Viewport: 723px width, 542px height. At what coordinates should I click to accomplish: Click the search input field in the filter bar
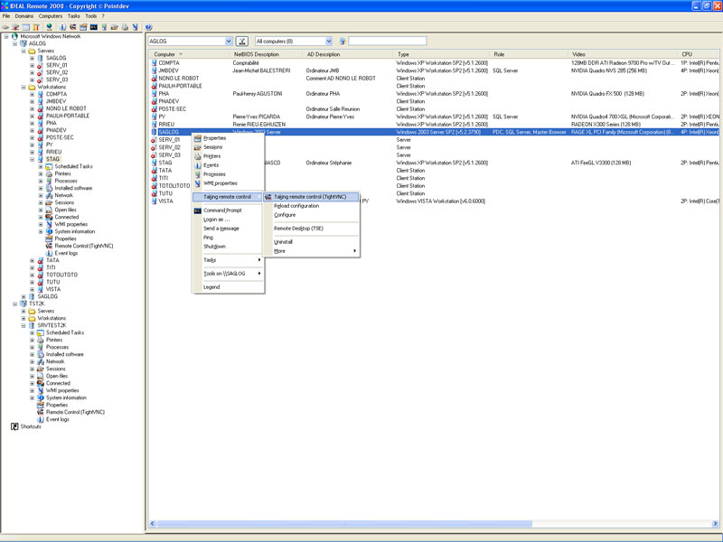click(388, 42)
